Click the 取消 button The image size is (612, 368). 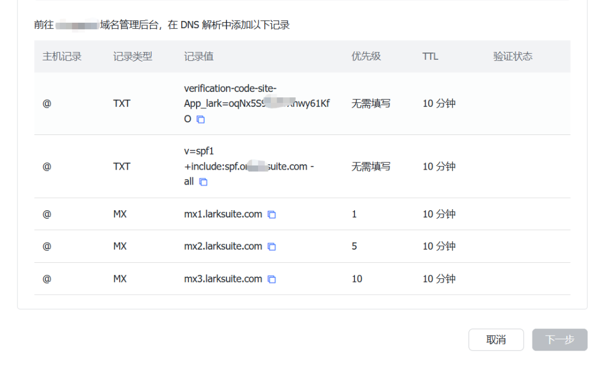click(x=496, y=340)
